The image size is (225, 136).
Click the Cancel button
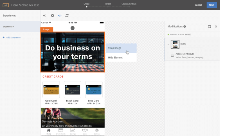[198, 5]
